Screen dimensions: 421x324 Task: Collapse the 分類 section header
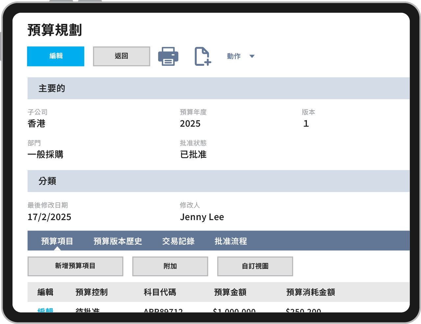tap(47, 181)
